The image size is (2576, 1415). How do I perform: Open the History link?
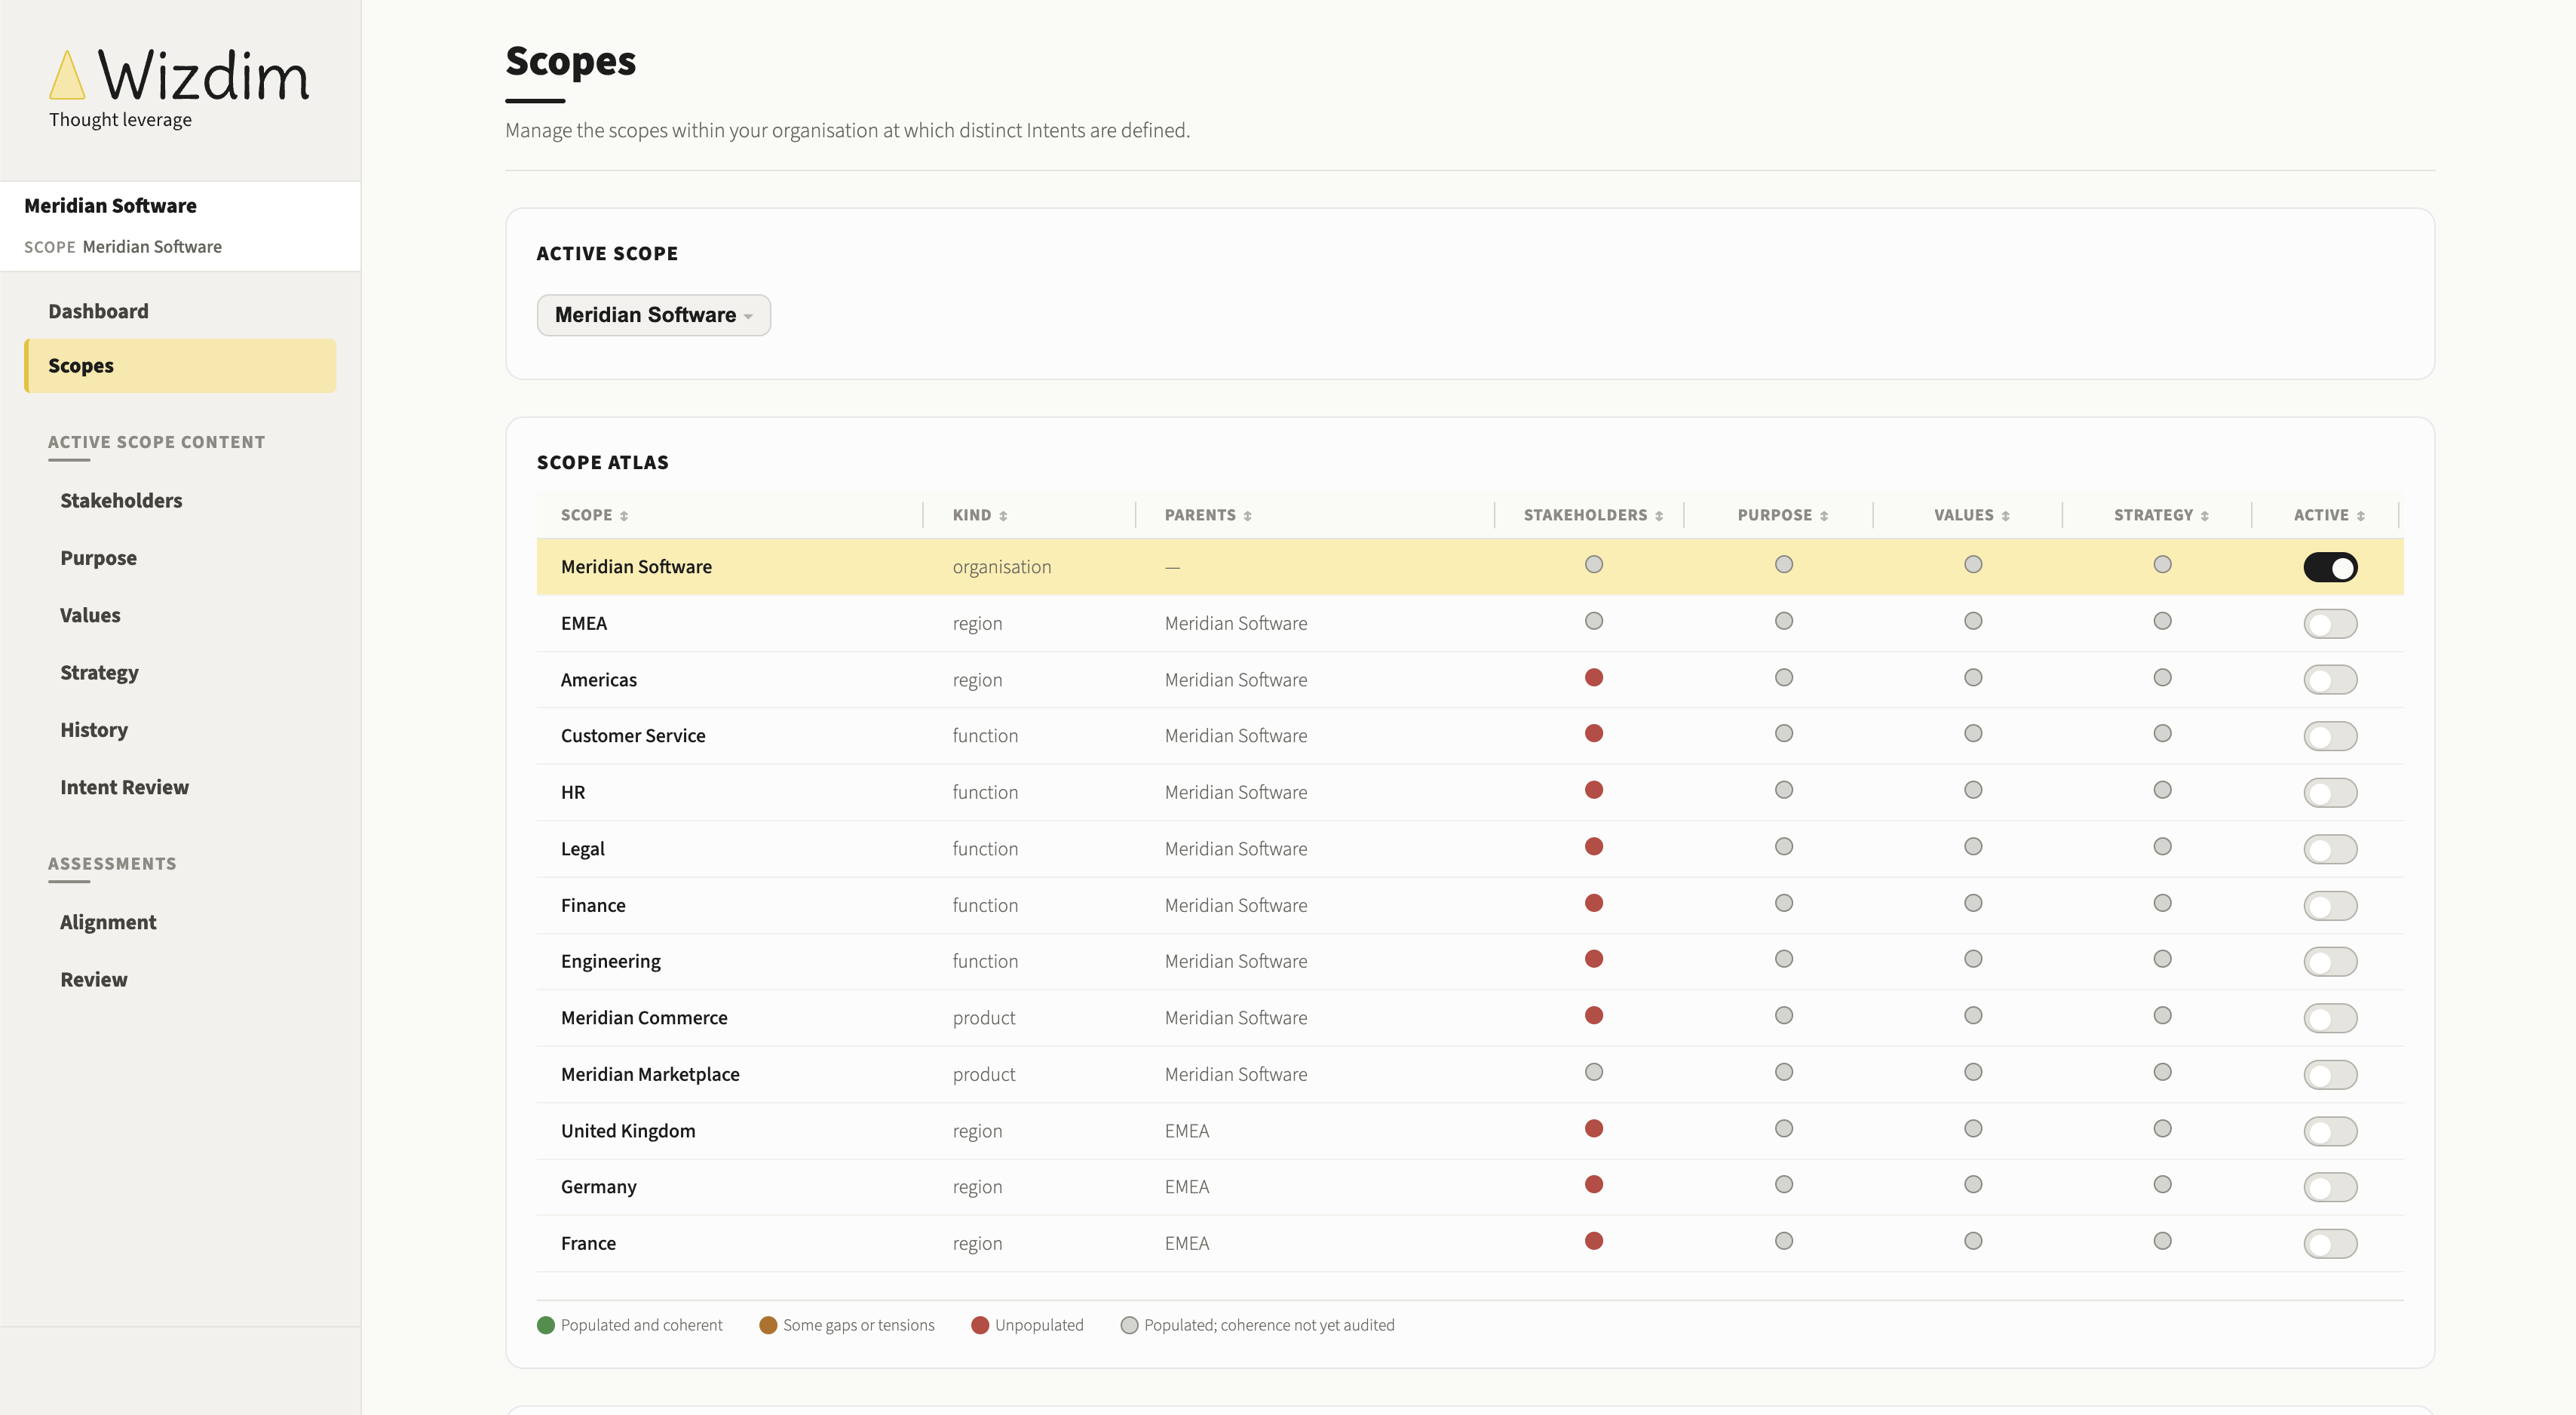94,730
